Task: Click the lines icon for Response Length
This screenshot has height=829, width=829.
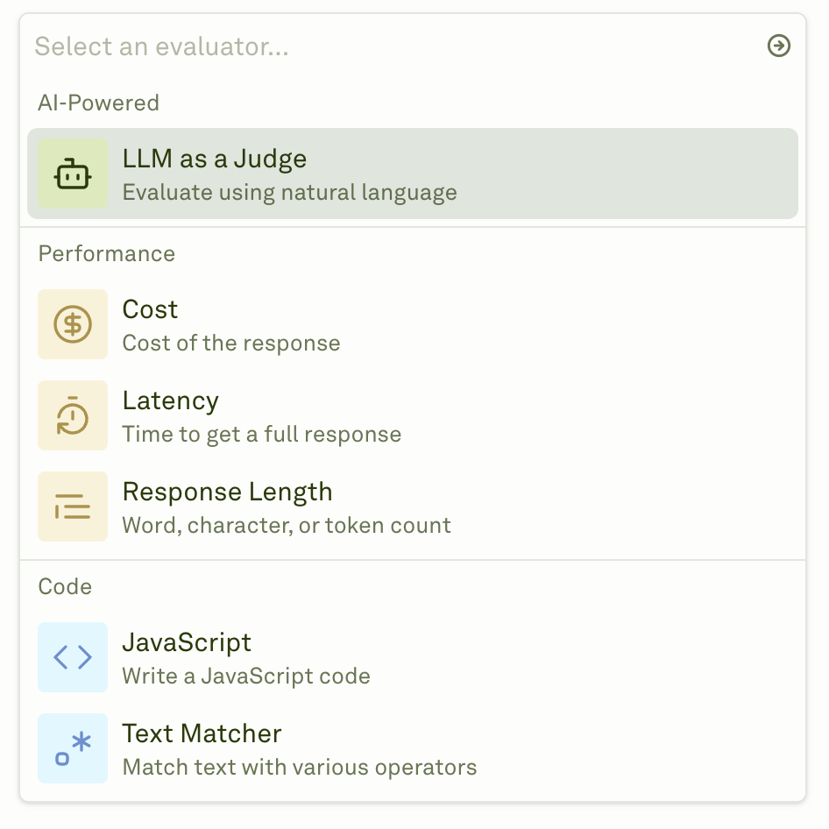Action: [x=73, y=507]
